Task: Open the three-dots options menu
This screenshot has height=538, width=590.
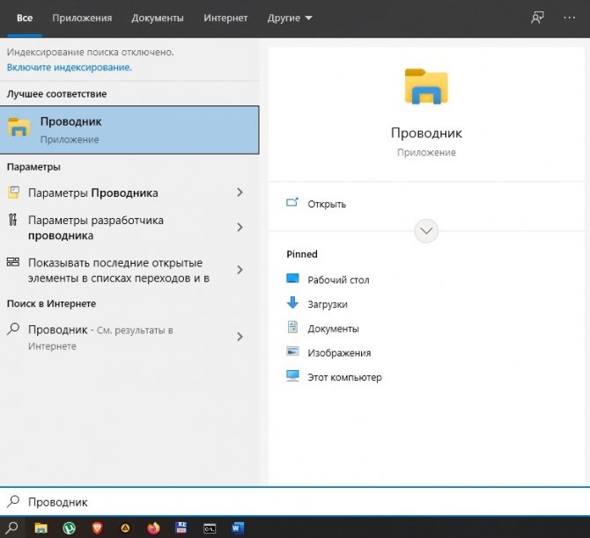Action: [x=569, y=18]
